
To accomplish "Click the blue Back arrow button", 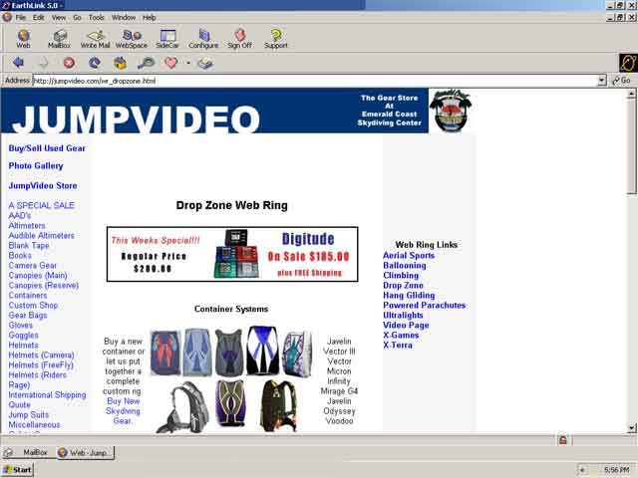I will (x=18, y=63).
